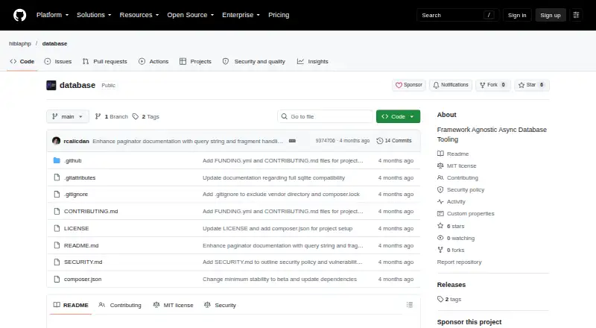Image resolution: width=596 pixels, height=328 pixels.
Task: Select the README tab above the readme
Action: (x=71, y=305)
